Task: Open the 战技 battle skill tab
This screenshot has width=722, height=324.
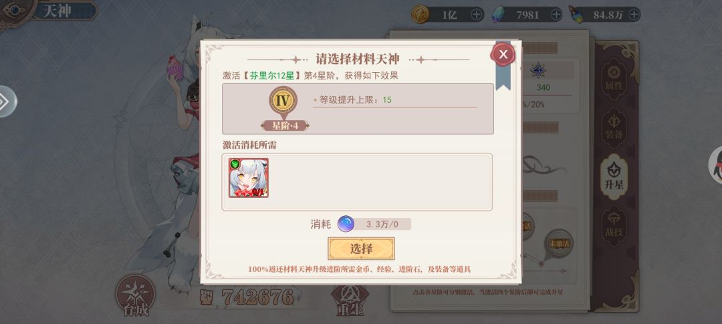Action: click(614, 225)
